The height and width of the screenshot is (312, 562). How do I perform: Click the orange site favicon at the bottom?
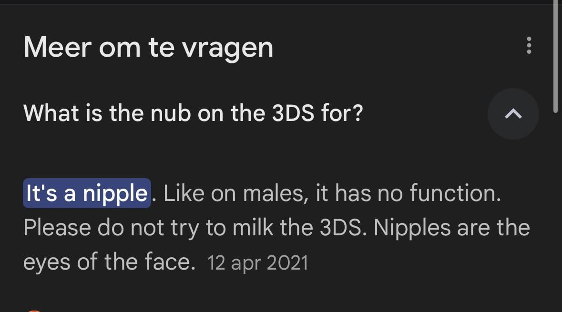coord(33,310)
